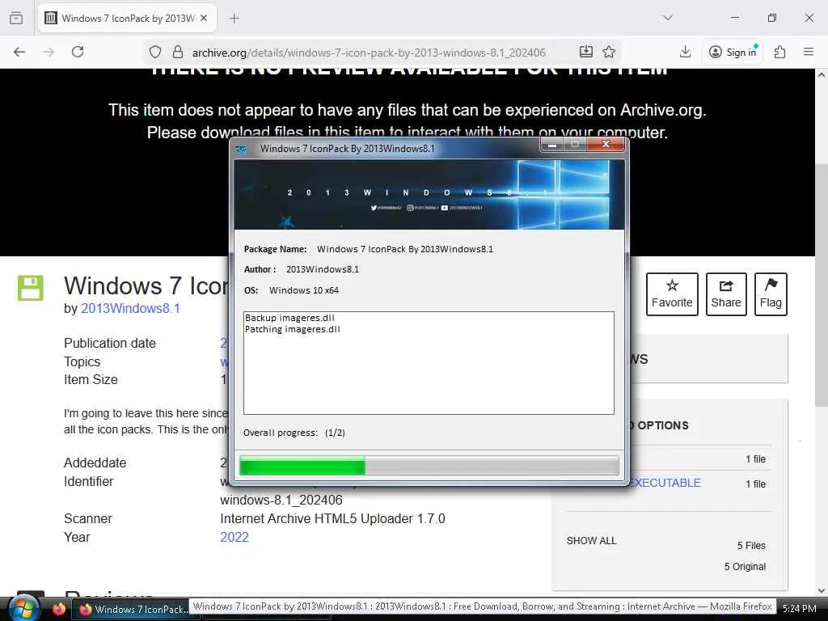Click the Share button
Screen dimensions: 828x621
pyautogui.click(x=726, y=294)
